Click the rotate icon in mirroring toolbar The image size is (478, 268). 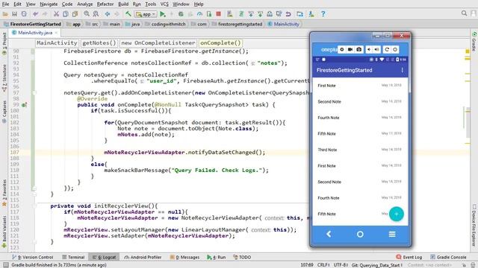click(x=387, y=50)
